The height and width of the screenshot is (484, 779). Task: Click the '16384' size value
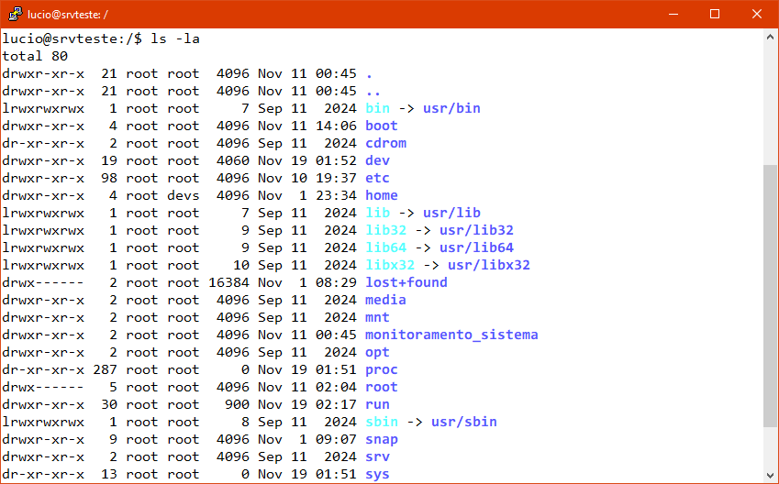coord(228,282)
